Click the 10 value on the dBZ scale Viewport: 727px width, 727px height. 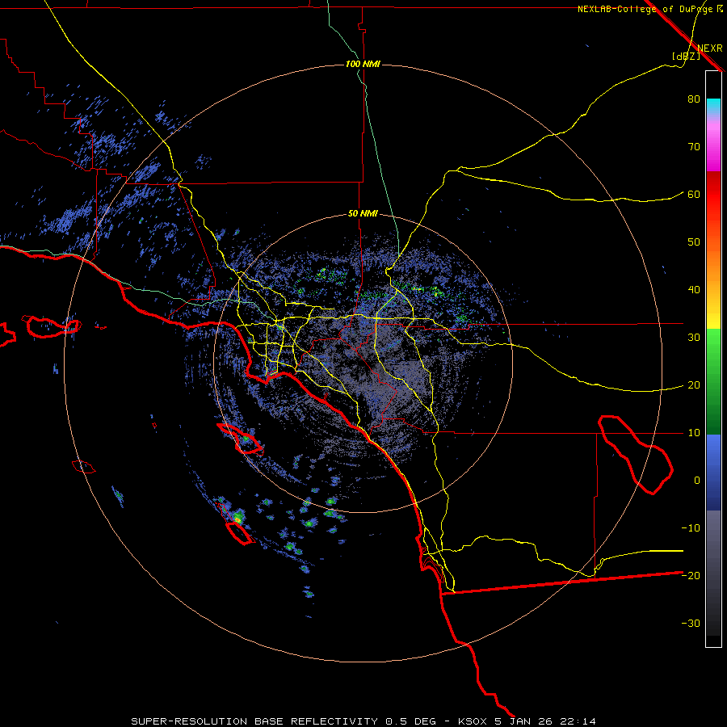coord(694,433)
